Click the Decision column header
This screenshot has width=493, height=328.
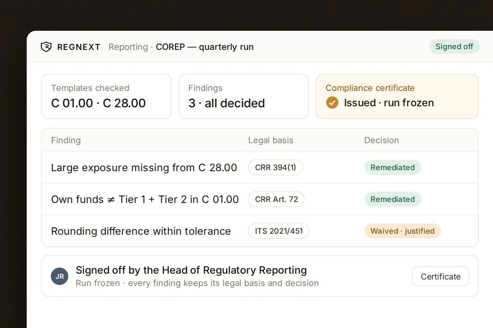(x=381, y=140)
